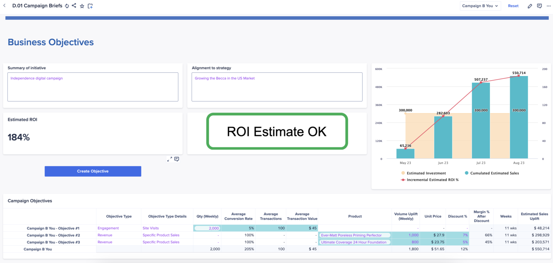Viewport: 553px width, 263px height.
Task: Click into the Summary of initiative text box
Action: tap(93, 87)
